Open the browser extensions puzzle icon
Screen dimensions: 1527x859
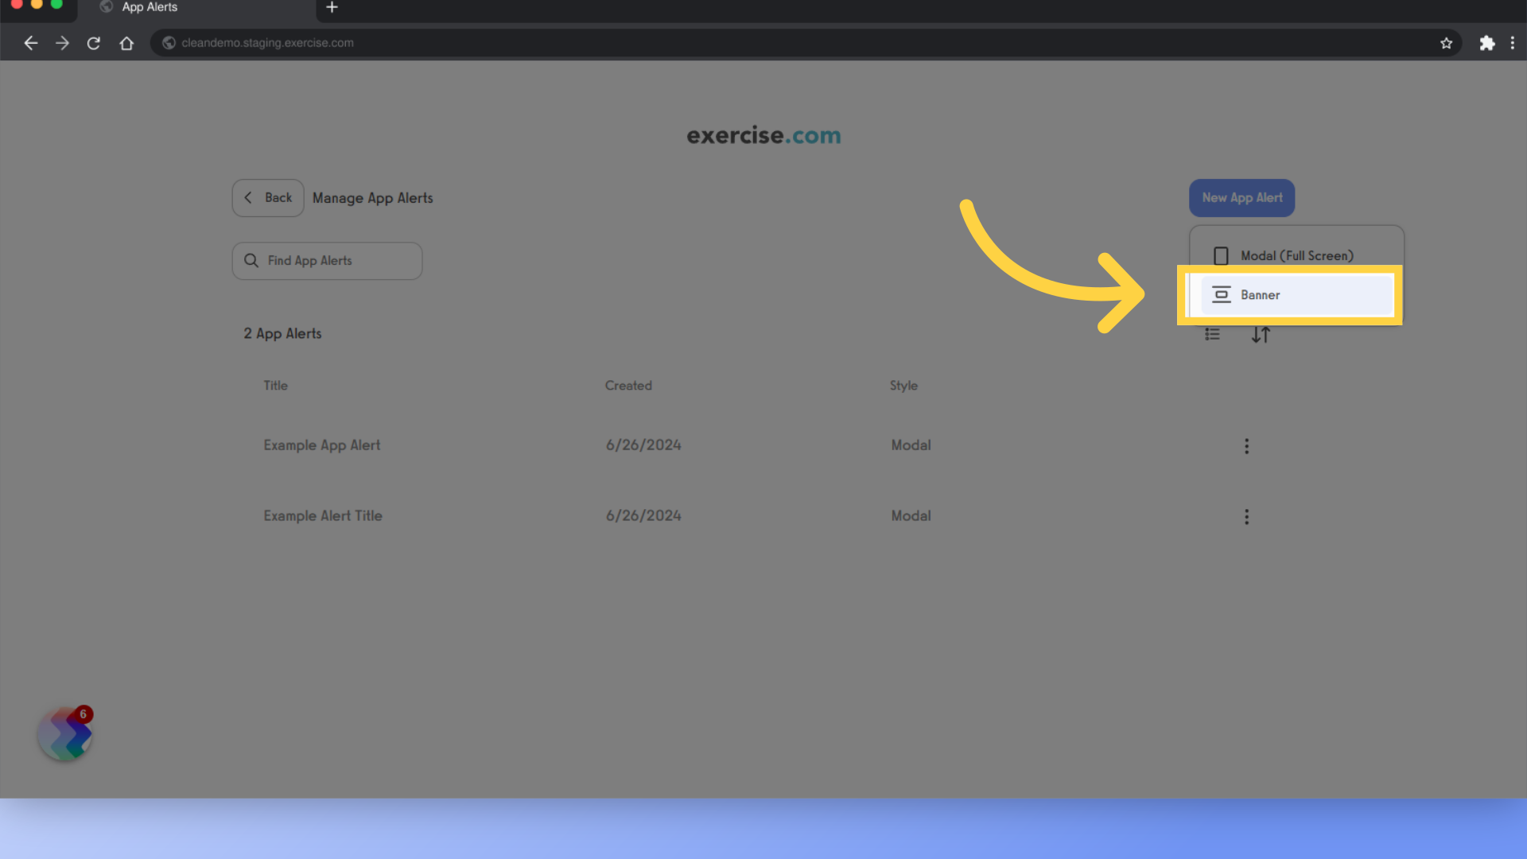click(x=1486, y=43)
